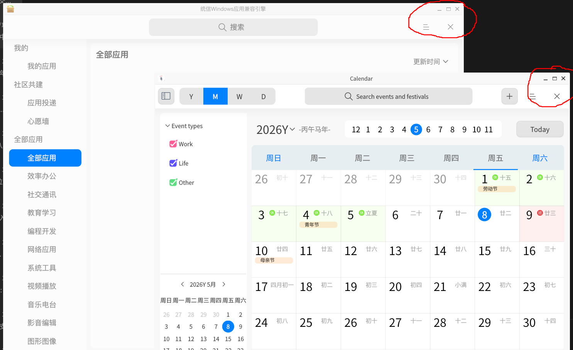The width and height of the screenshot is (573, 350).
Task: Click the app store 搜索 search field
Action: pyautogui.click(x=233, y=27)
